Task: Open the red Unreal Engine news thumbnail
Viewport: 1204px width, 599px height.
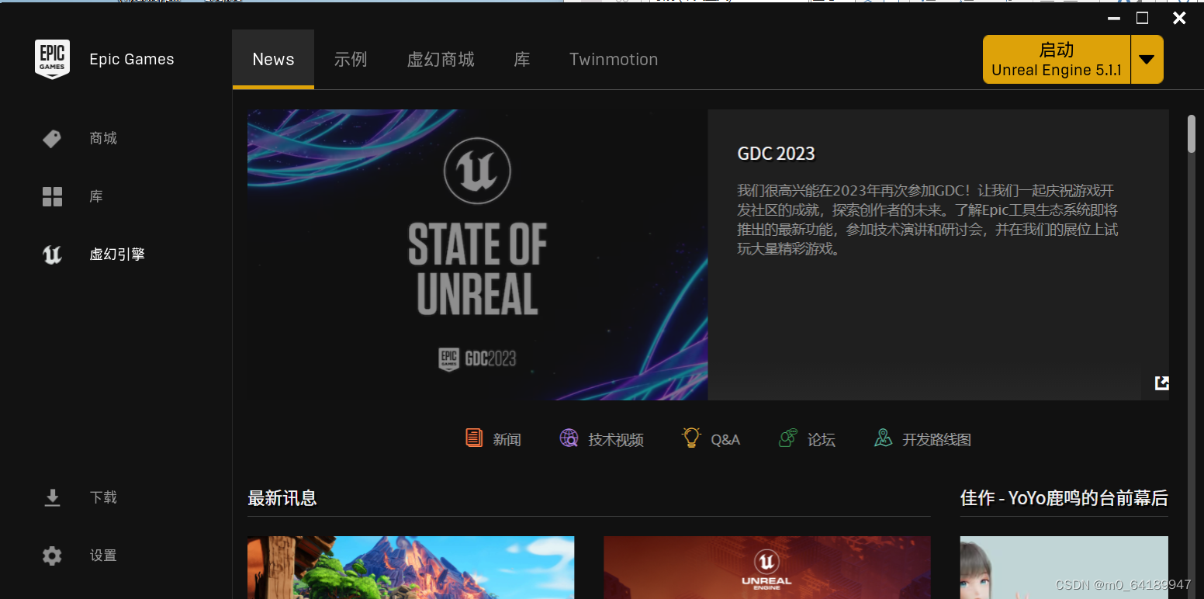Action: point(767,567)
